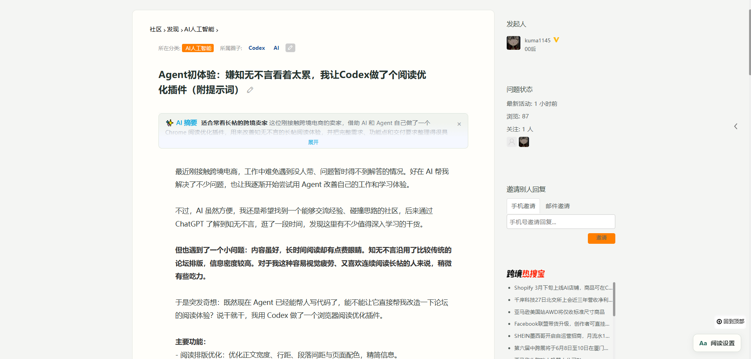Click the page vertical scrollbar

click(749, 42)
